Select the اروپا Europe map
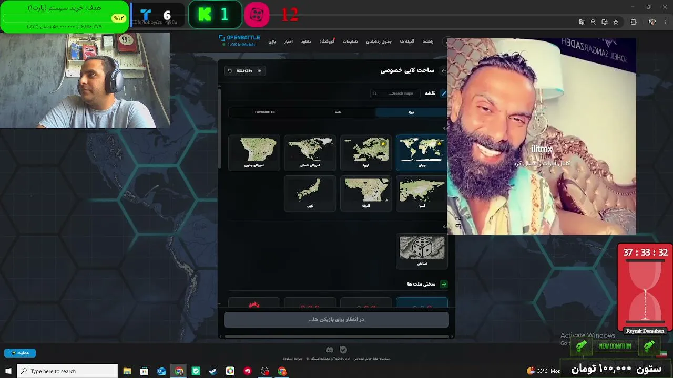 pos(366,153)
